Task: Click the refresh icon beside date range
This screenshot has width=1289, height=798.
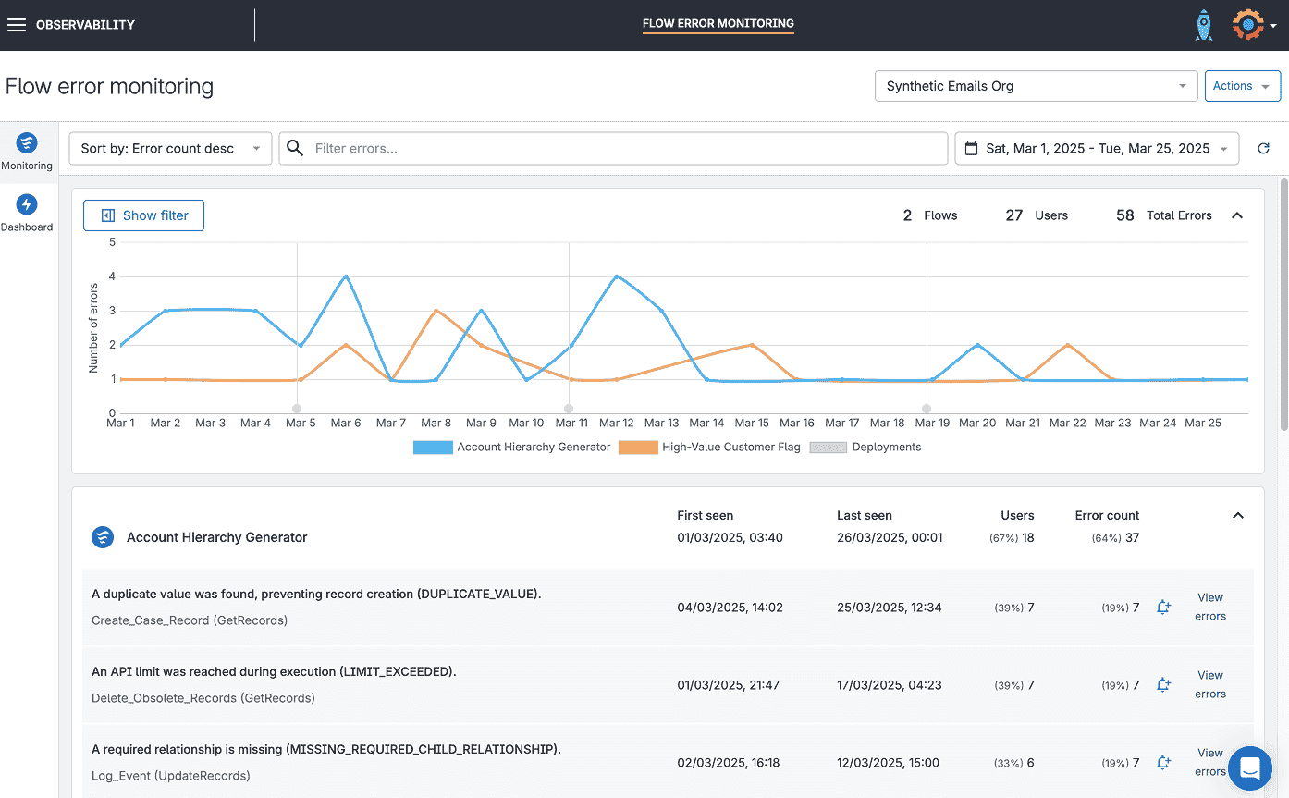Action: click(1263, 148)
